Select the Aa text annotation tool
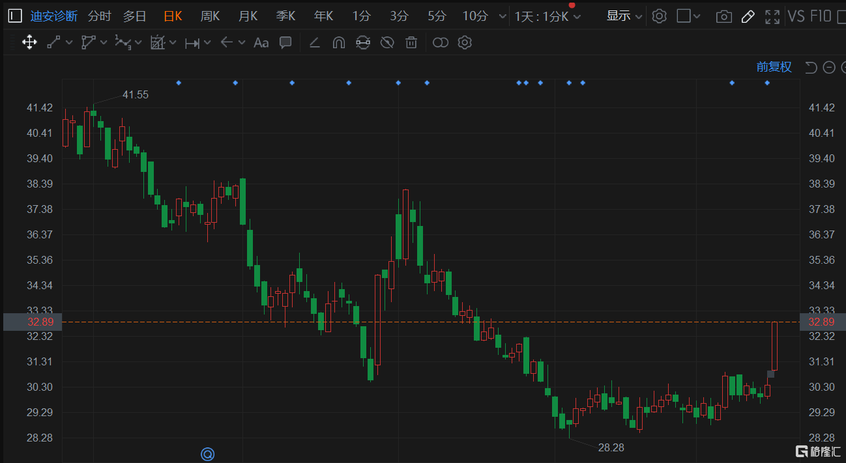 coord(261,43)
